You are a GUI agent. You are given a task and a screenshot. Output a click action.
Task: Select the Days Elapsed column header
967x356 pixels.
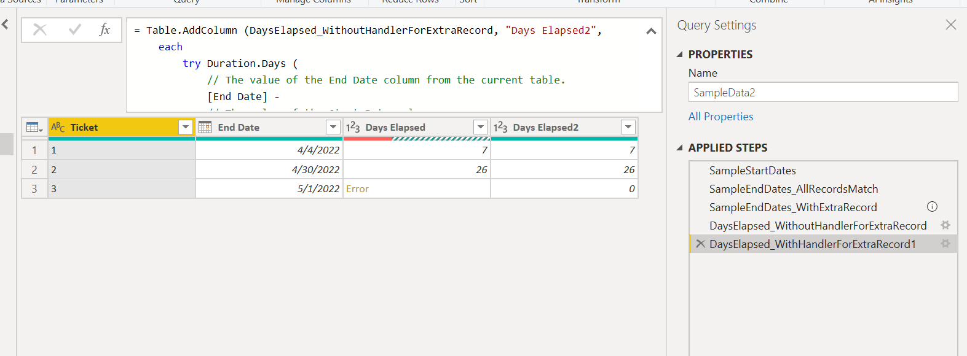click(x=417, y=127)
